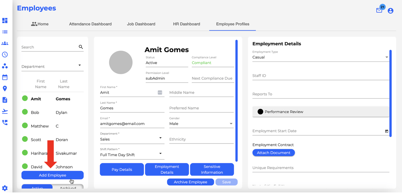This screenshot has height=193, width=402.
Task: Open the dashboard grid icon in the sidebar
Action: [5, 21]
